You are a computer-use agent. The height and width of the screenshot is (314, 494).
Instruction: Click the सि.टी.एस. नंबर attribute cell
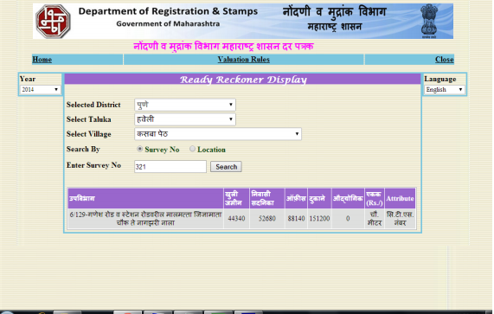click(400, 219)
